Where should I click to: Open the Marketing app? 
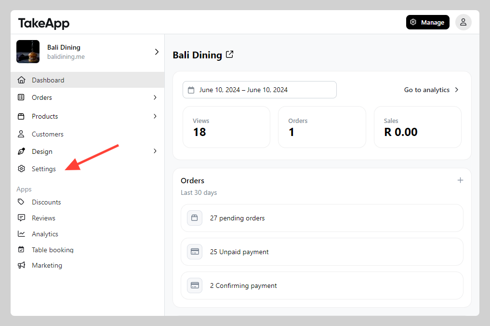(47, 265)
